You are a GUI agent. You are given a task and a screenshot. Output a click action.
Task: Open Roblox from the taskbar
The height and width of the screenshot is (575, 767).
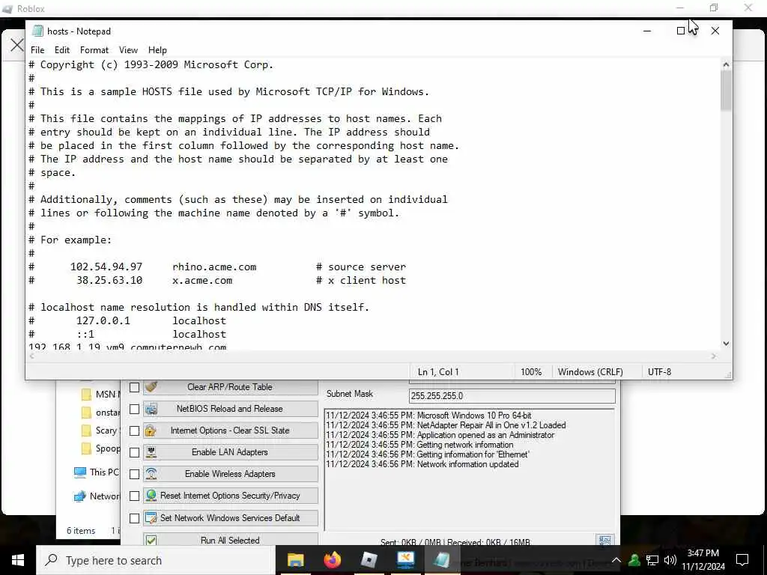tap(369, 560)
